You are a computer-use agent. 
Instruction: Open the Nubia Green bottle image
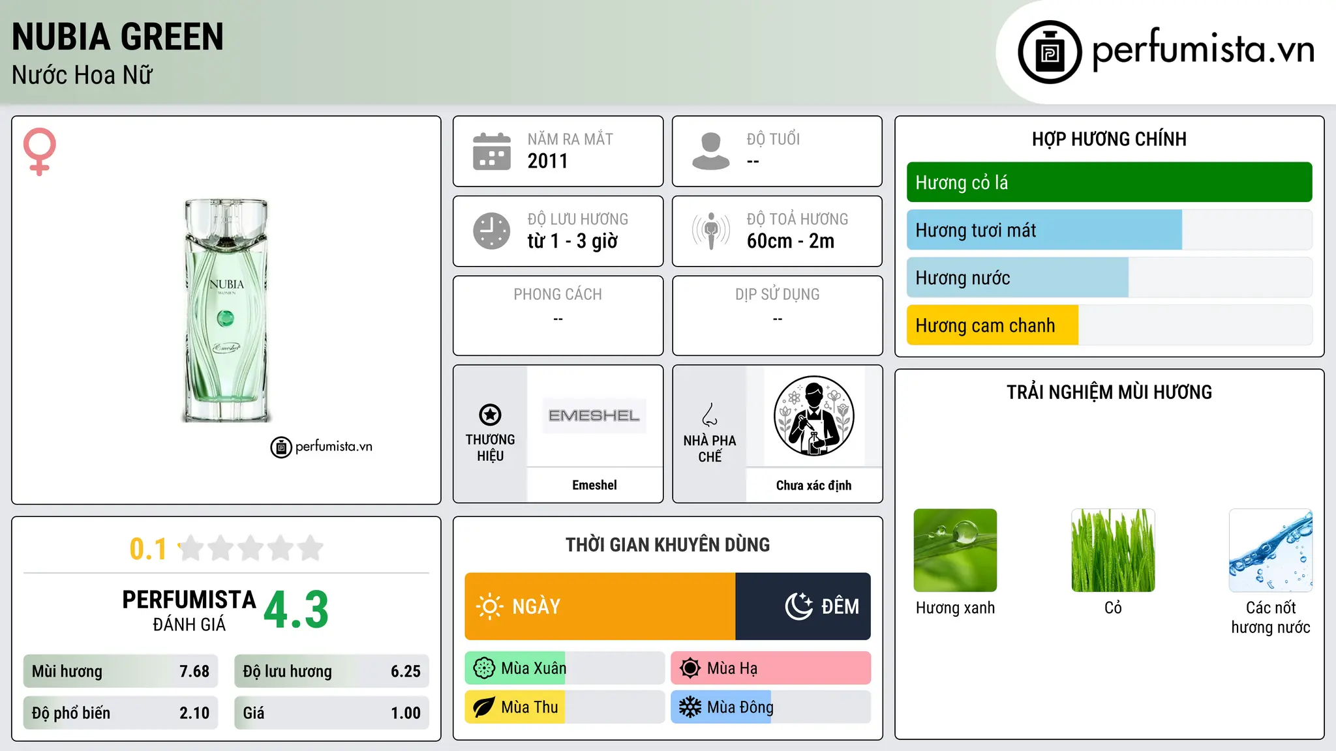click(x=226, y=310)
